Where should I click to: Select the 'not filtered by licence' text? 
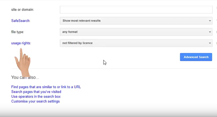point(77,43)
